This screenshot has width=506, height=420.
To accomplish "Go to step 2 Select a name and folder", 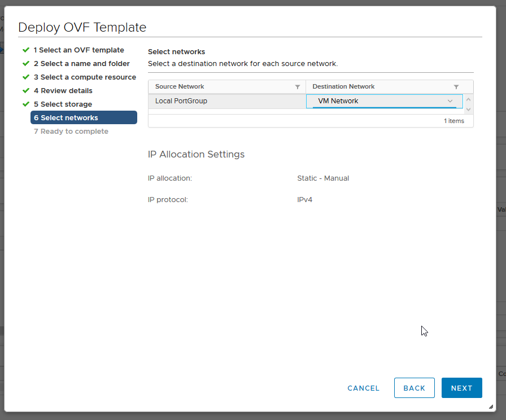I will pos(81,64).
